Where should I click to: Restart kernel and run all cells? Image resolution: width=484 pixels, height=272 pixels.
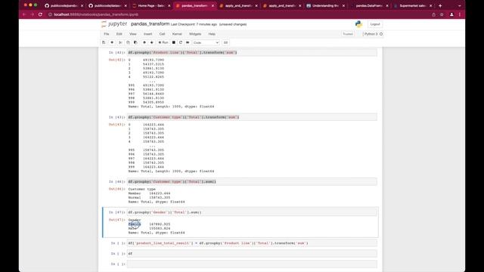(188, 42)
